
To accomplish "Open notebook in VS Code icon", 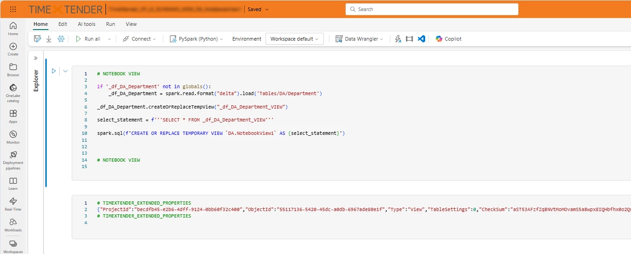I will point(421,39).
